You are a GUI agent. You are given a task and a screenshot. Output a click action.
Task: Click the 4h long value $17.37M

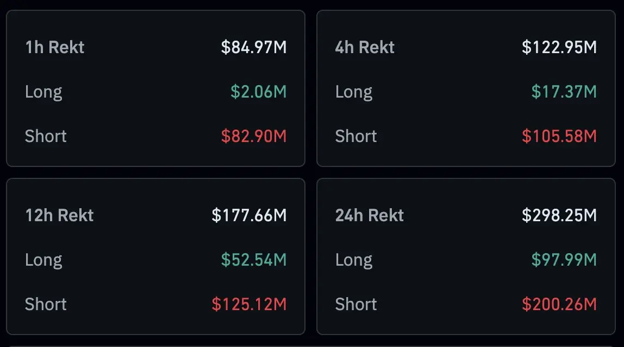[564, 92]
